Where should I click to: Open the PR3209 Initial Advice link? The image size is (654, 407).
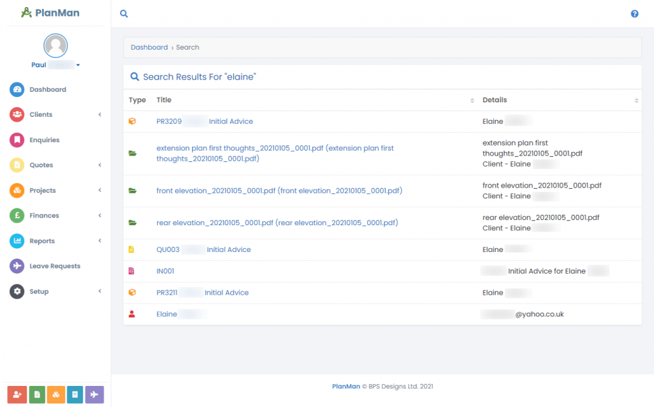coord(205,122)
